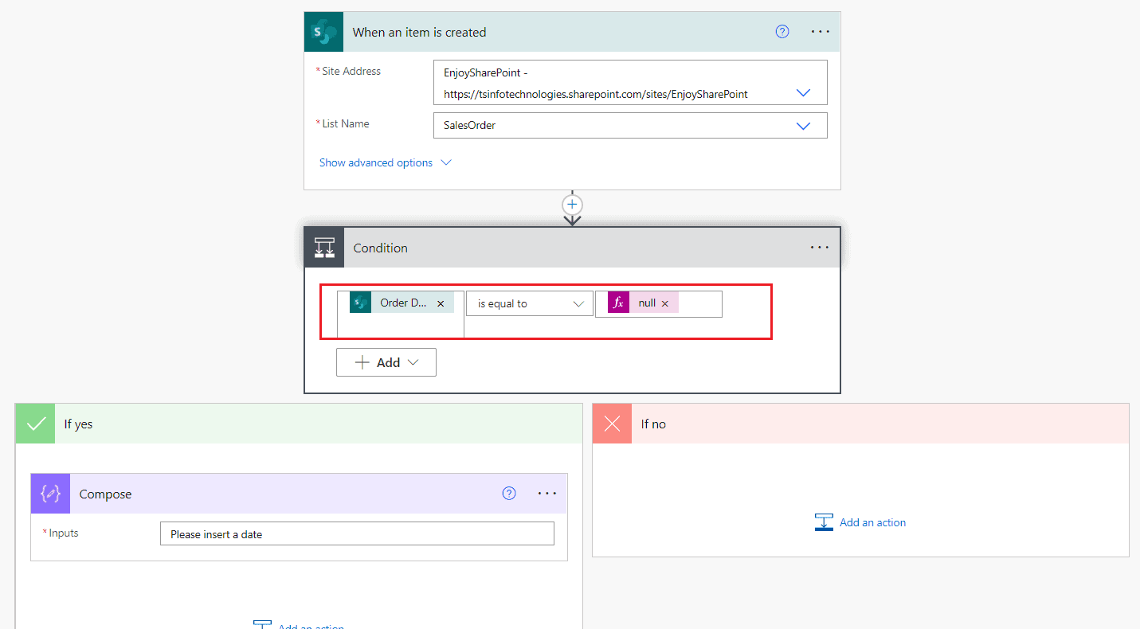
Task: Click the help icon on the trigger card
Action: pyautogui.click(x=782, y=31)
